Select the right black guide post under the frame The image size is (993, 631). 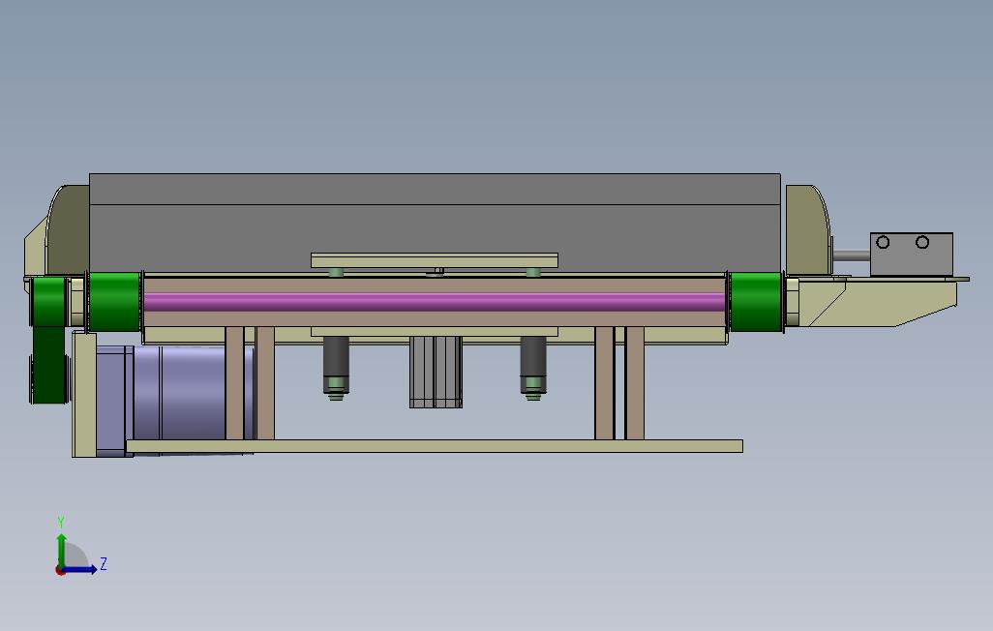pyautogui.click(x=533, y=368)
